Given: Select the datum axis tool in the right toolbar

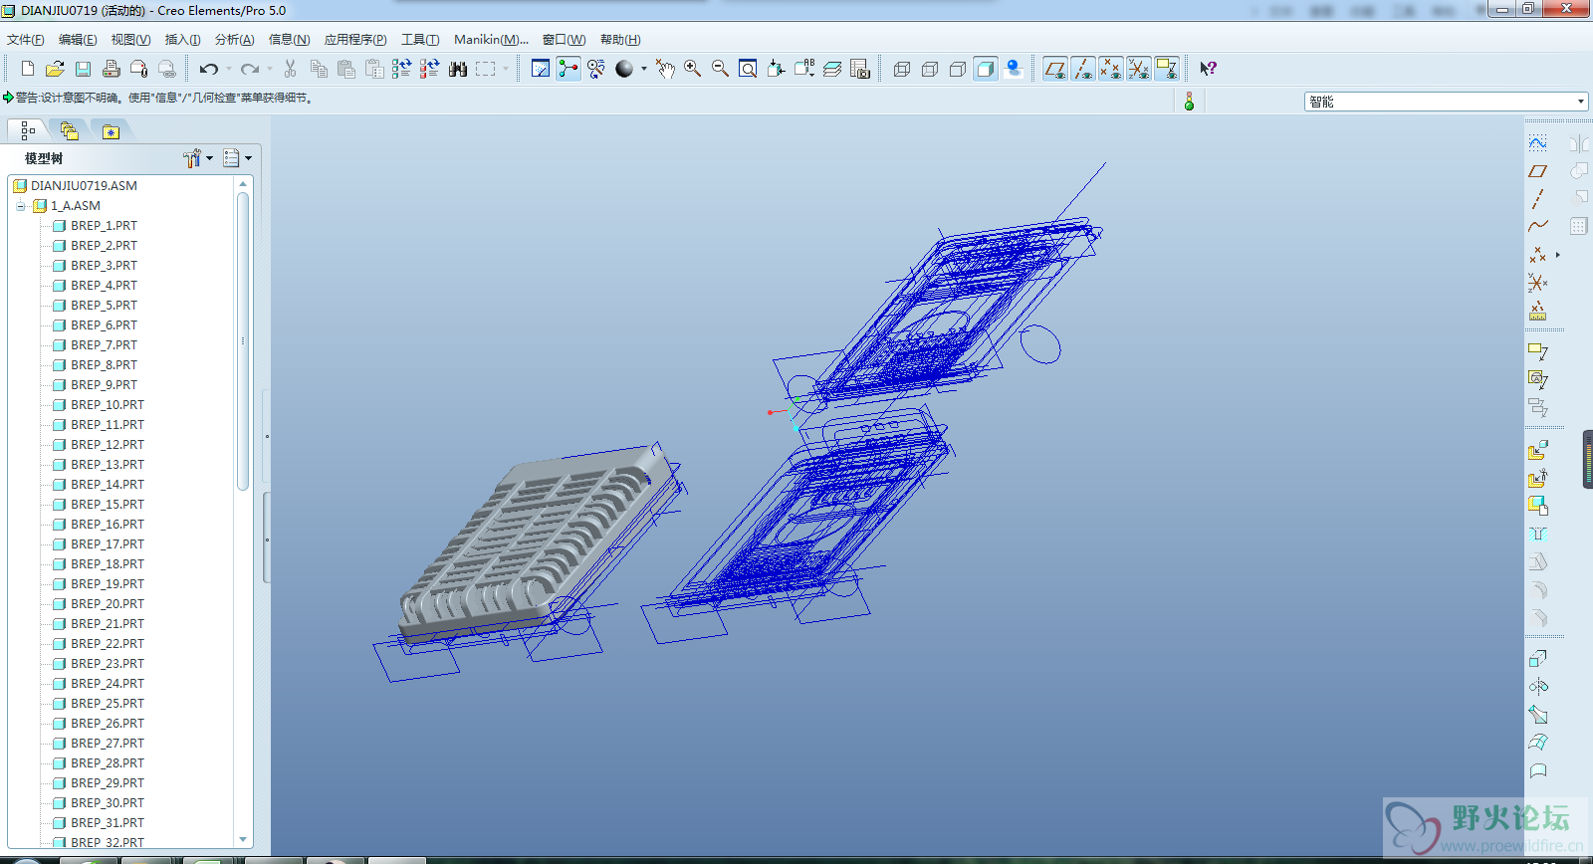Looking at the screenshot, I should click(x=1538, y=199).
